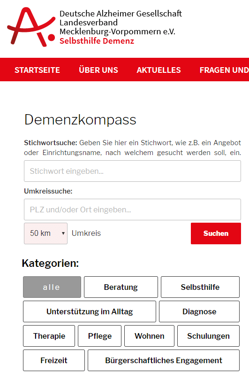Show Therapie category results
249x381 pixels.
tap(49, 336)
